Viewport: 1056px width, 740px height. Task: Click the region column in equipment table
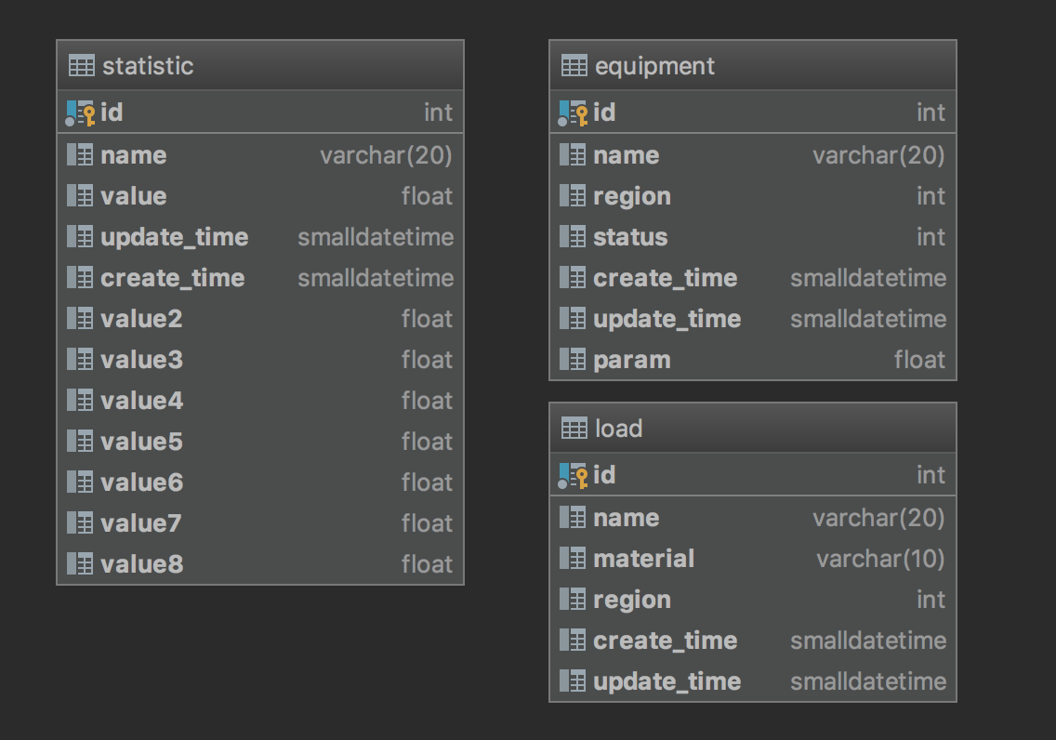632,196
